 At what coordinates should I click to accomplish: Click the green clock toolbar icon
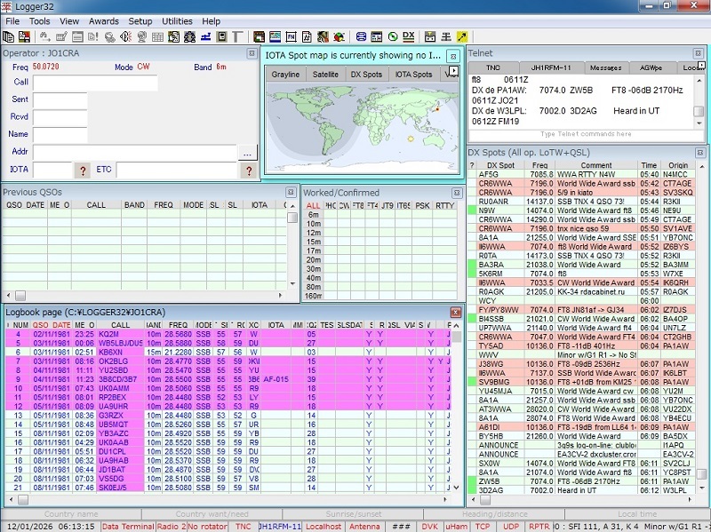[x=393, y=36]
